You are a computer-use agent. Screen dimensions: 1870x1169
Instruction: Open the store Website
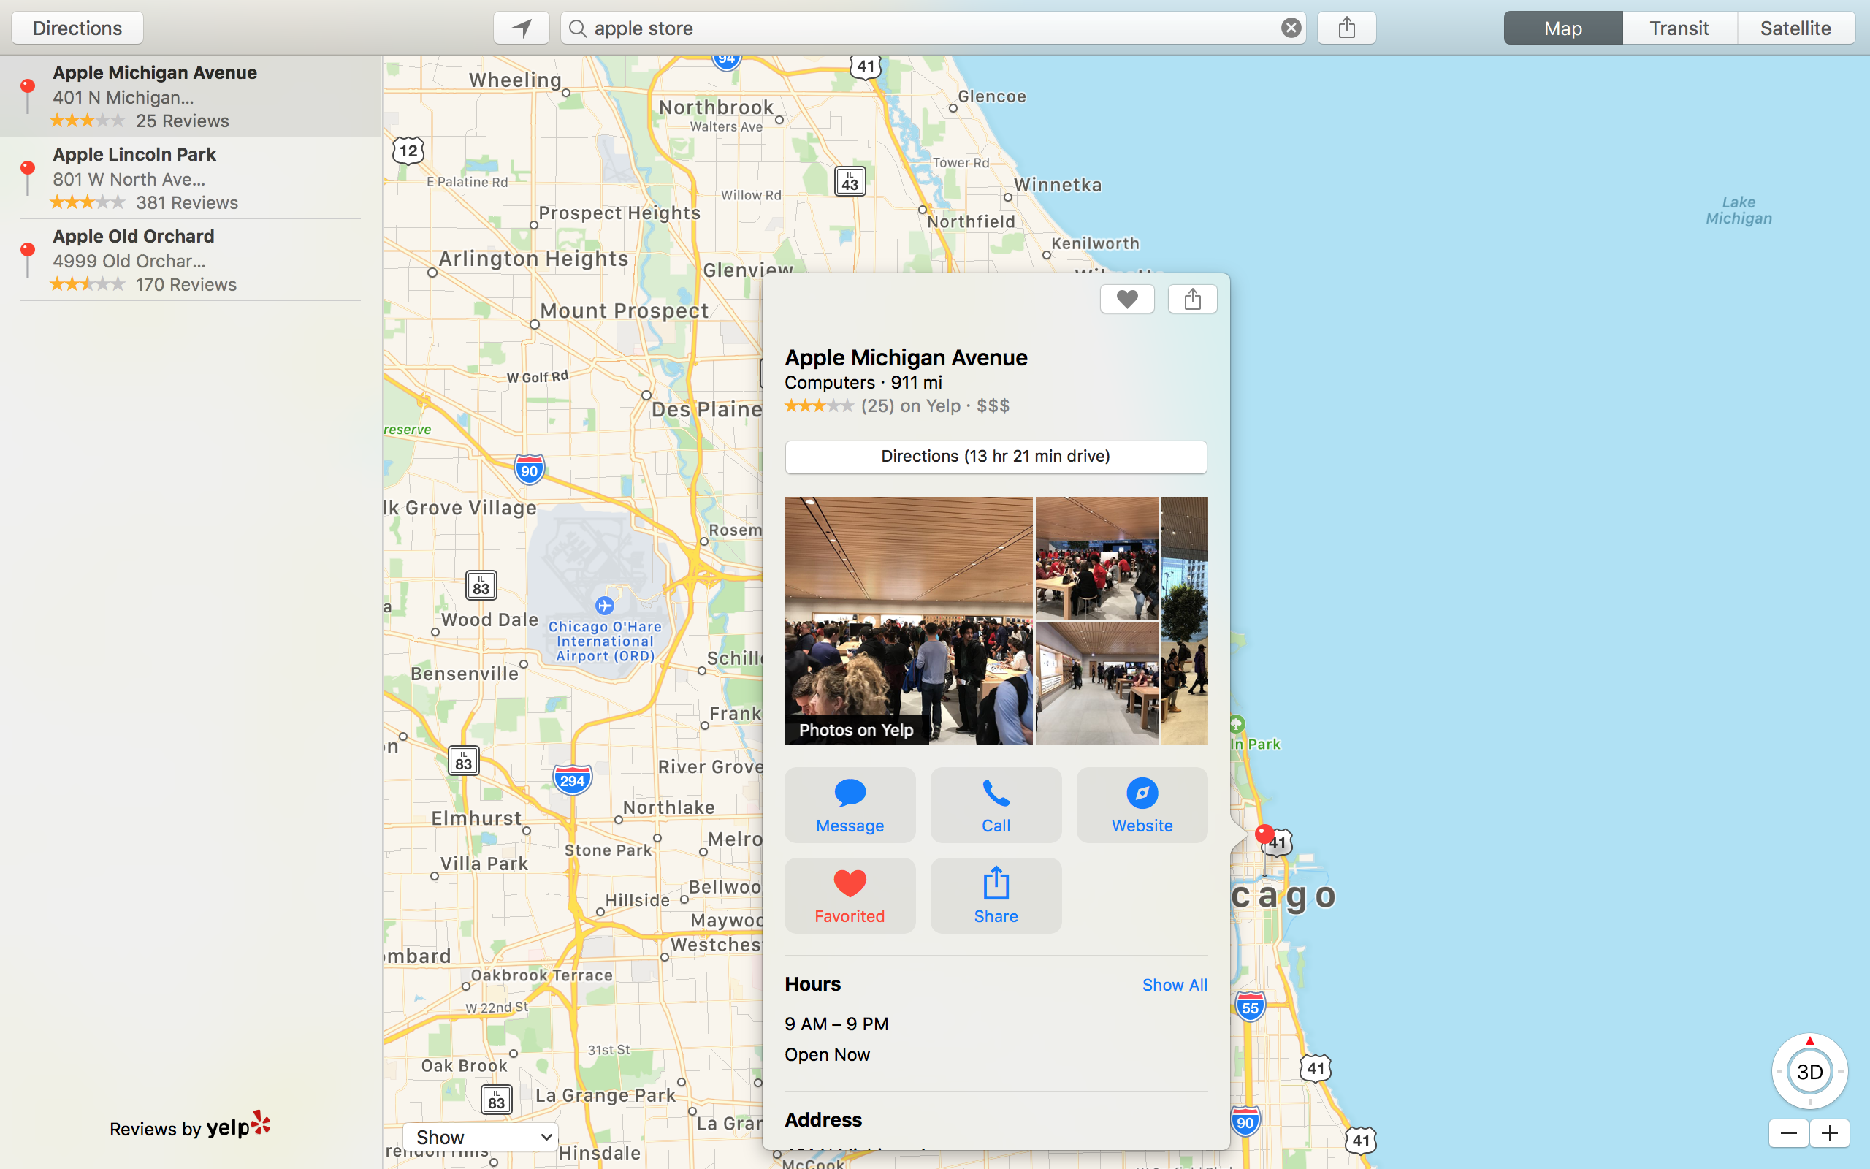coord(1141,805)
